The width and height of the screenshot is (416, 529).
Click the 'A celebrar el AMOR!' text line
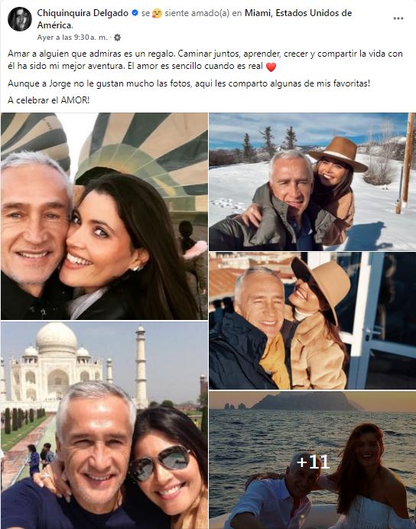48,100
